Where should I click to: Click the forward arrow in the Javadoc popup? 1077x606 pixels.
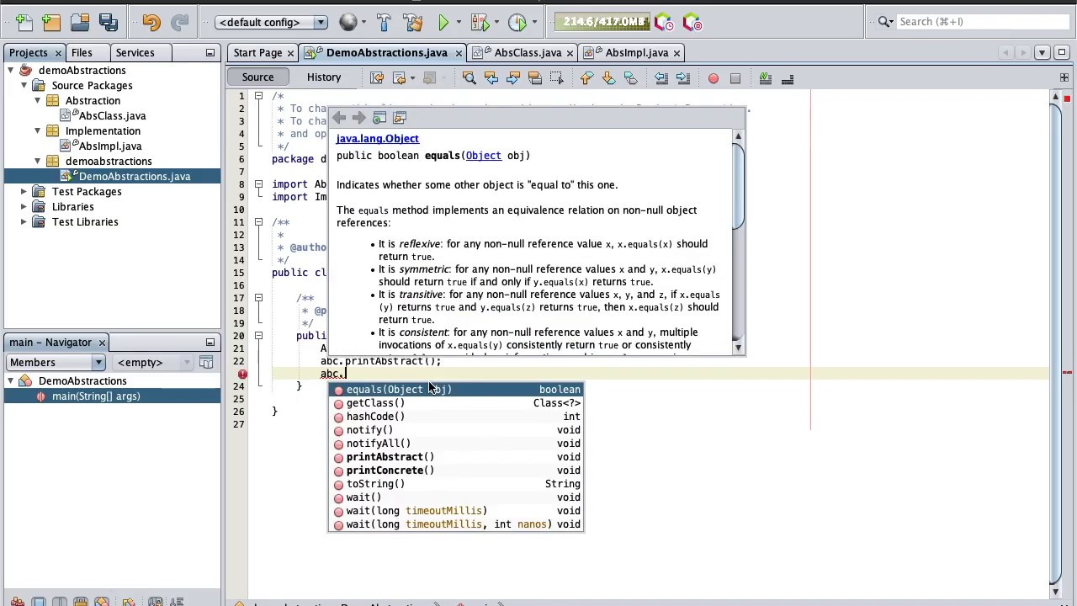coord(359,118)
